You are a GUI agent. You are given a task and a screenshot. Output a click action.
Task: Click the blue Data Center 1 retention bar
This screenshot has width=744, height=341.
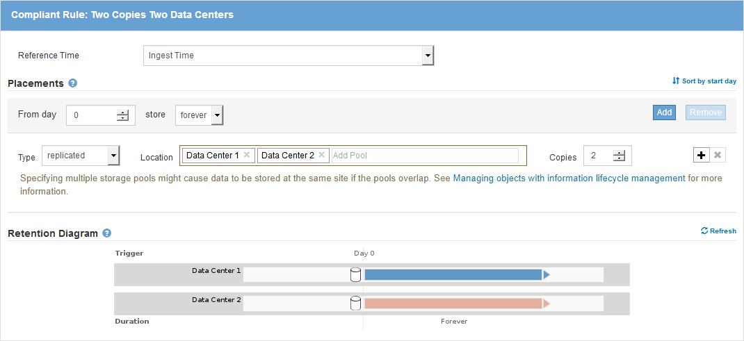tap(453, 275)
